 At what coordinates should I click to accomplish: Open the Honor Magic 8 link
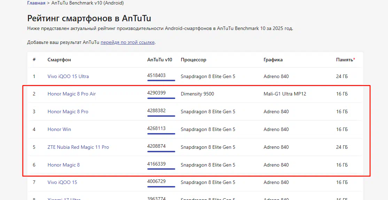click(x=64, y=165)
